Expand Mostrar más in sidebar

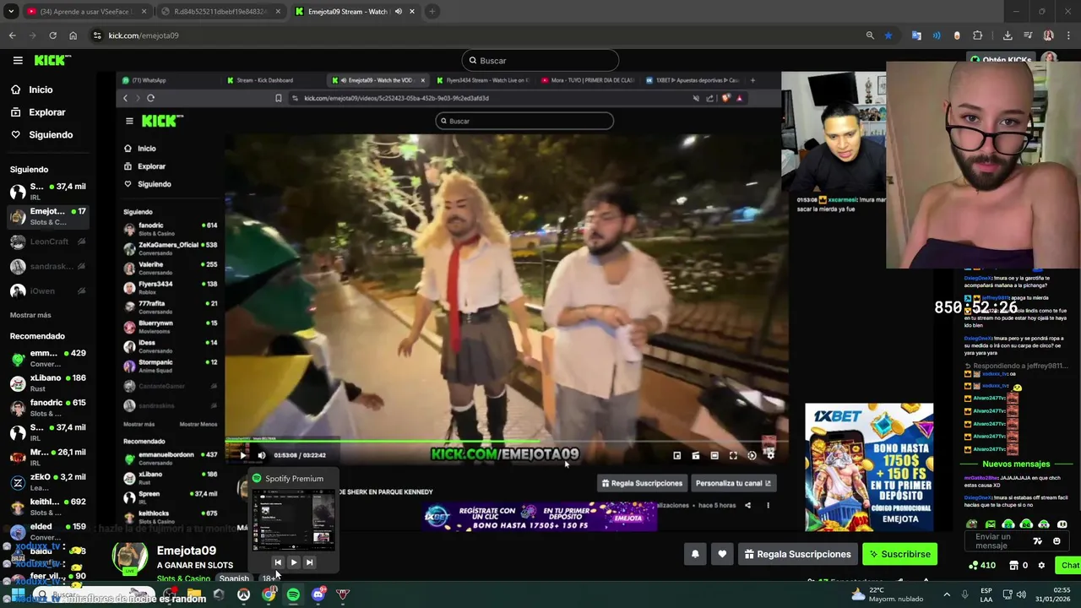point(30,315)
